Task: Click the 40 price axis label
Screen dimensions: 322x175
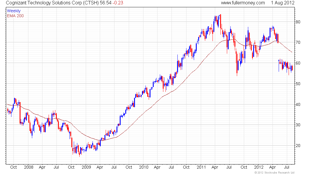Action: click(x=298, y=104)
